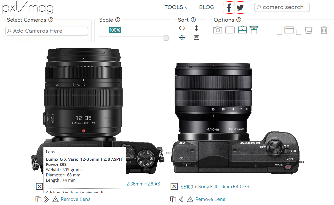Viewport: 334px width, 205px height.
Task: Sort cameras by weight scale icon
Action: pos(196,38)
